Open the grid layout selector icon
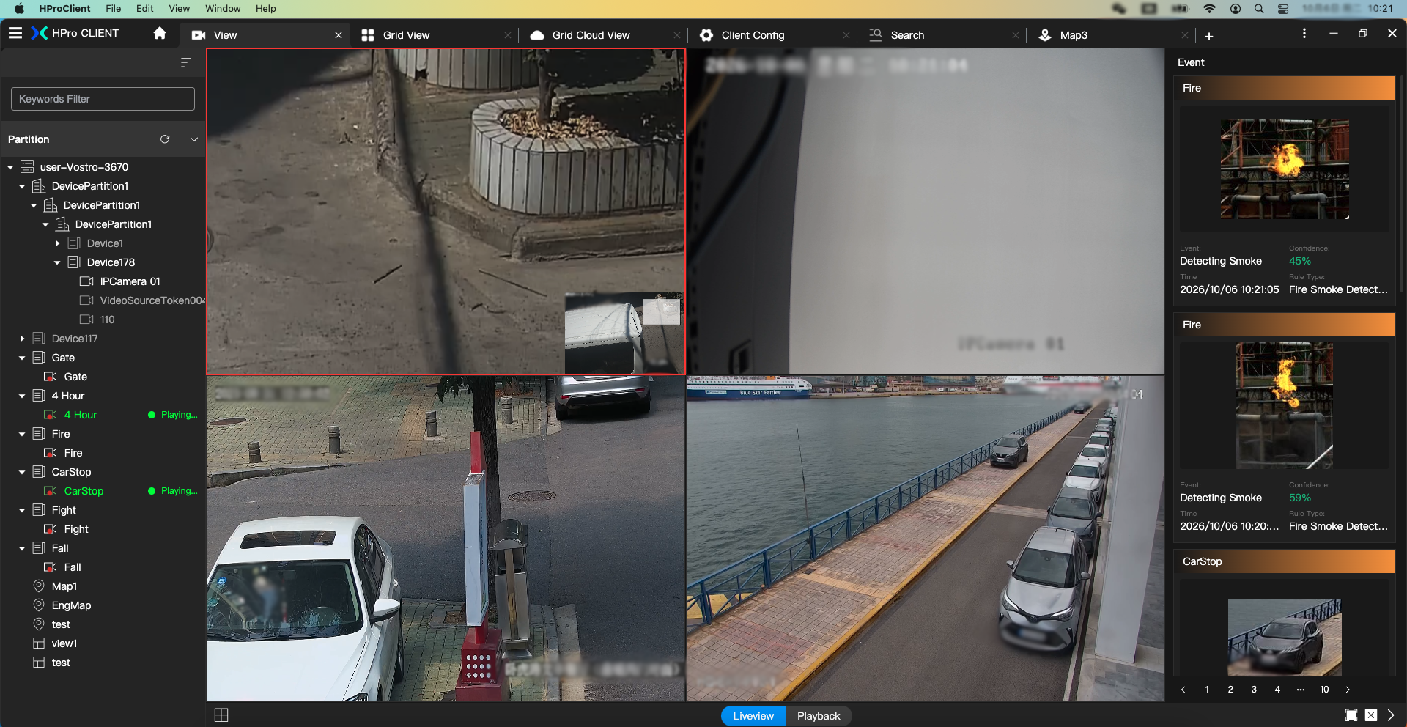1407x727 pixels. [x=221, y=715]
